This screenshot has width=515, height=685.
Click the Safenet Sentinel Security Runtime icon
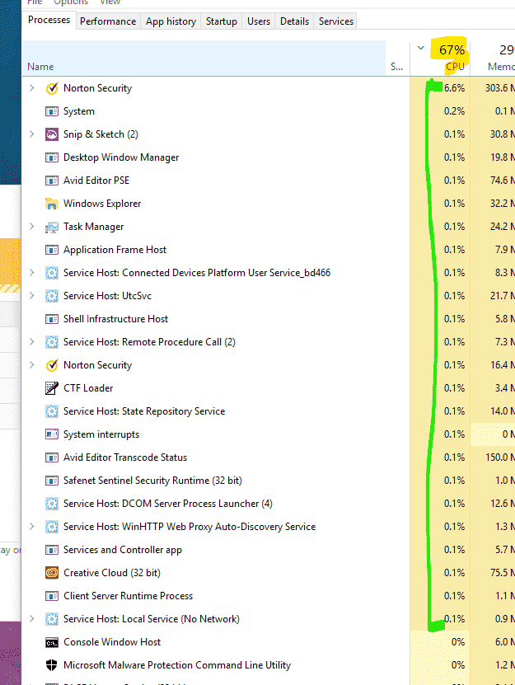52,481
